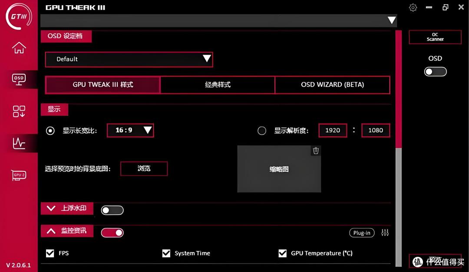469x272 pixels.
Task: Uncheck the System Time checkbox
Action: [x=166, y=253]
